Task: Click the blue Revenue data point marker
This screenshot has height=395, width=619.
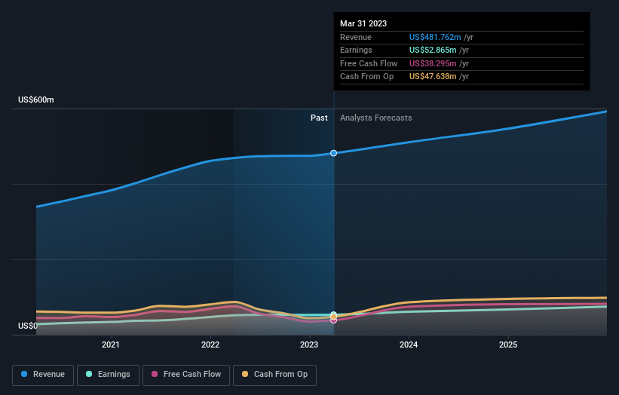Action: point(333,153)
